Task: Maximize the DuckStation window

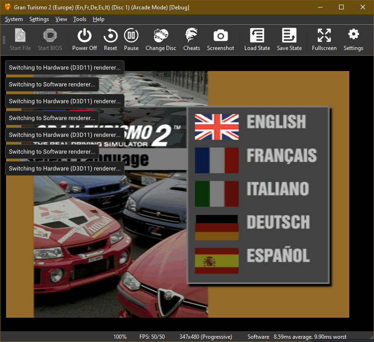Action: (341, 7)
